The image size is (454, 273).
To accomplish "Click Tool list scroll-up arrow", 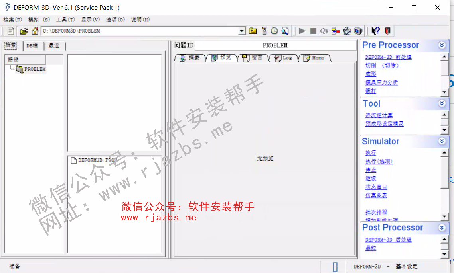I will 444,115.
